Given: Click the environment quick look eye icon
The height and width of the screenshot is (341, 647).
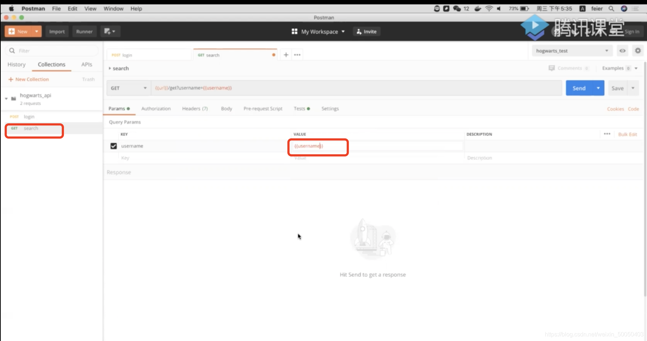Looking at the screenshot, I should tap(623, 51).
